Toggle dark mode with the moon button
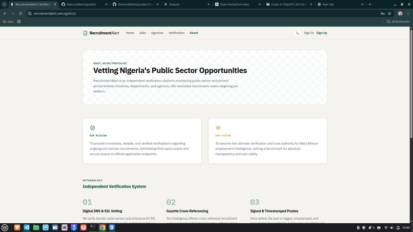 298,33
